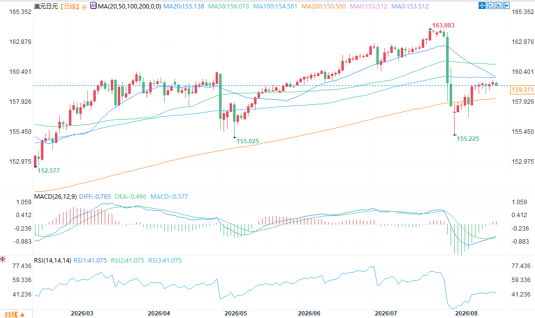Click the MACD(26,12,9) indicator label
The height and width of the screenshot is (318, 535).
[x=55, y=197]
